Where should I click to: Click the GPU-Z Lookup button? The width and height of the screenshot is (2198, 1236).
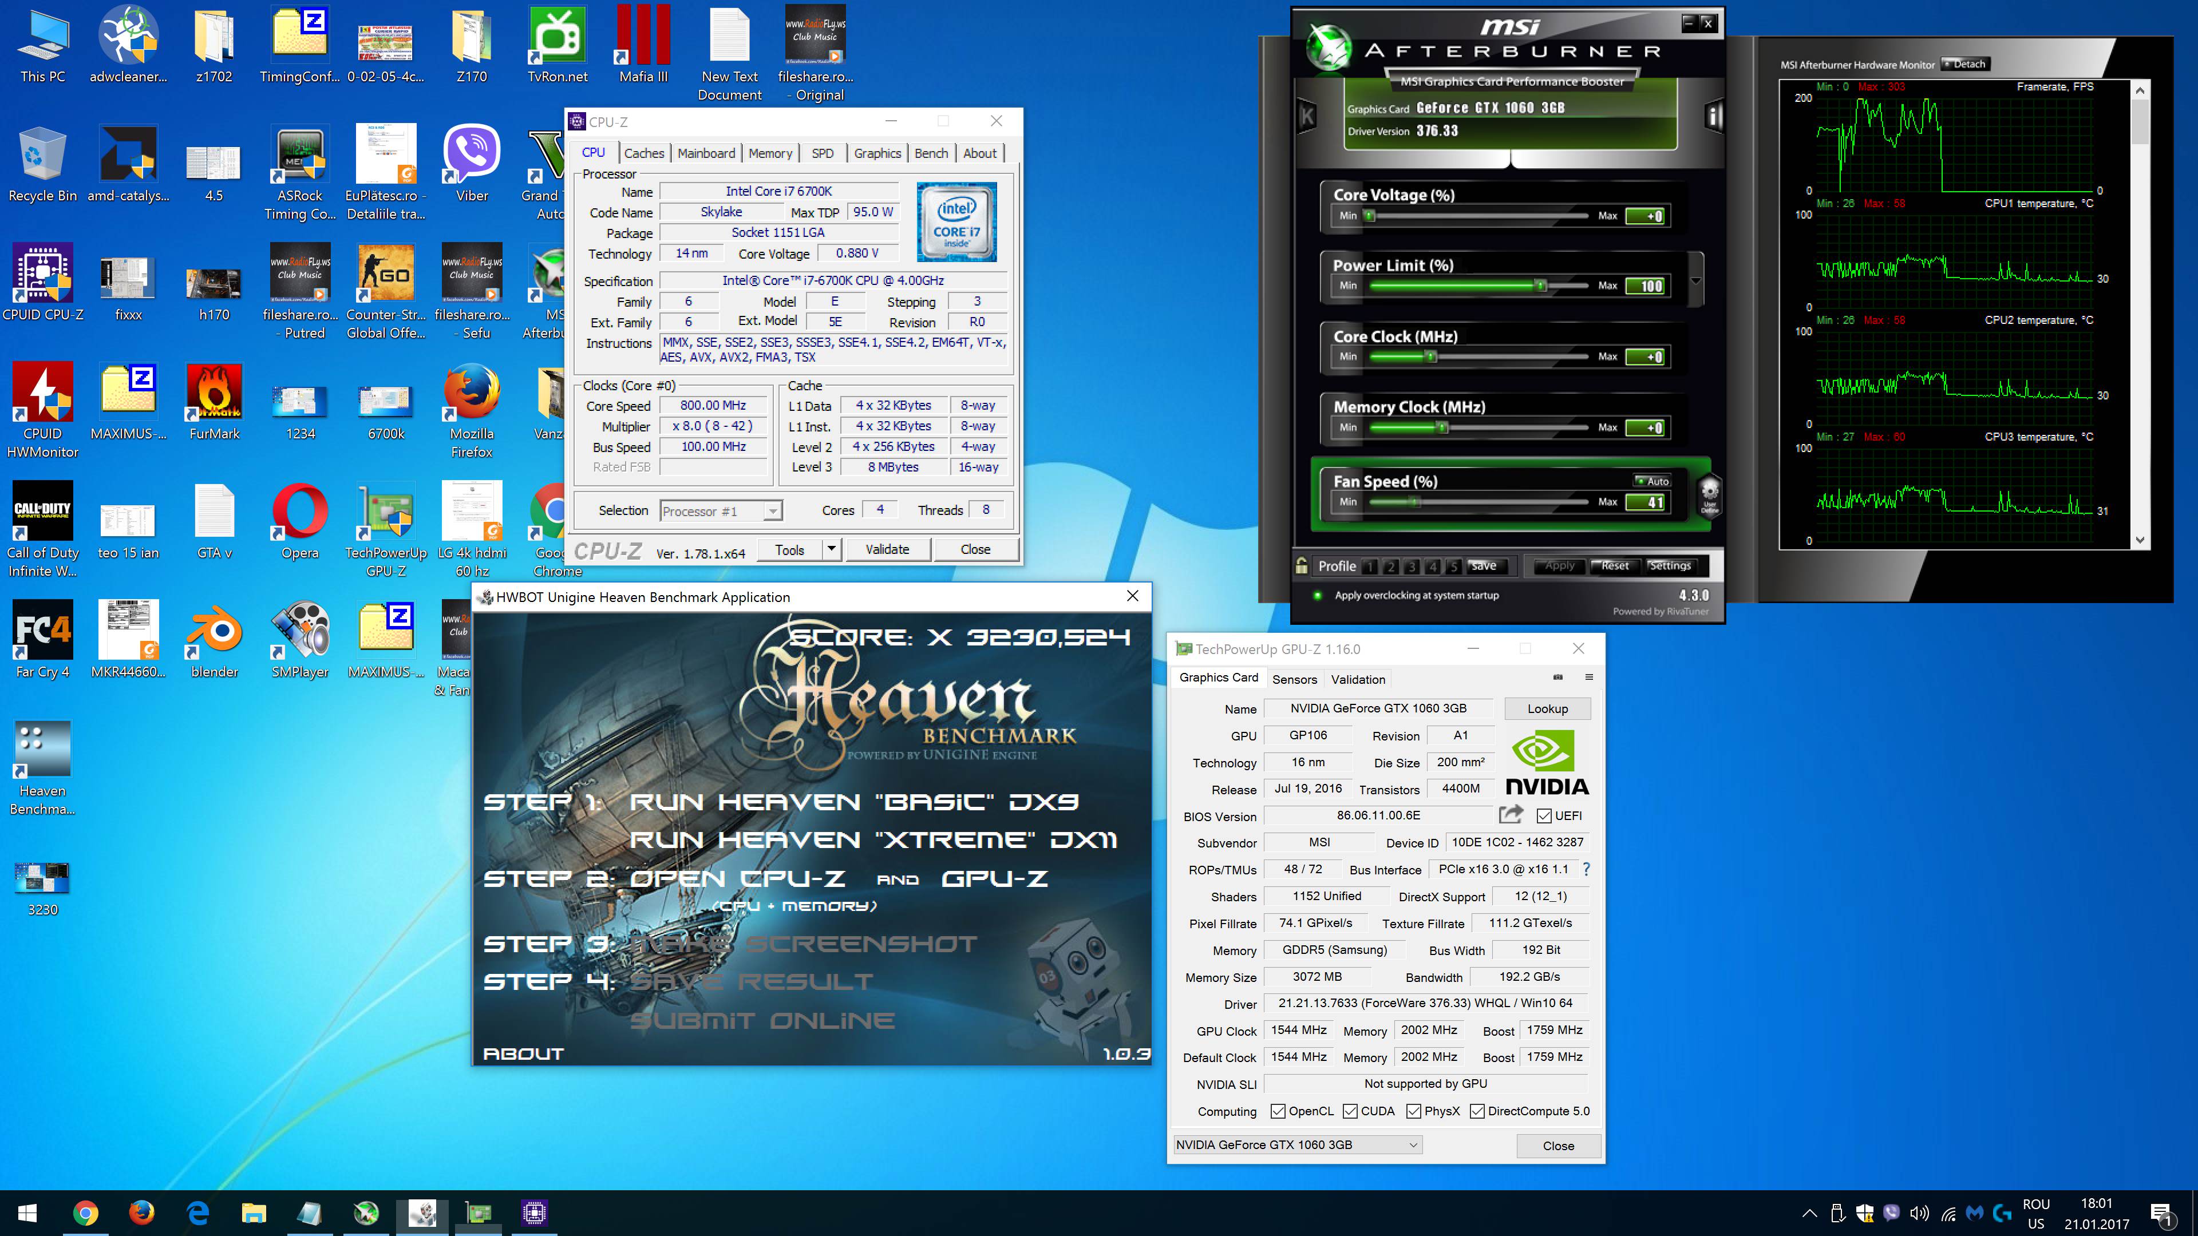pos(1547,709)
